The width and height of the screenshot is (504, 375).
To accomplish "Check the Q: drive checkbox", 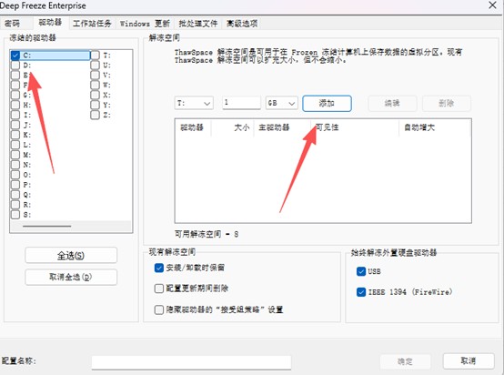I will (15, 195).
